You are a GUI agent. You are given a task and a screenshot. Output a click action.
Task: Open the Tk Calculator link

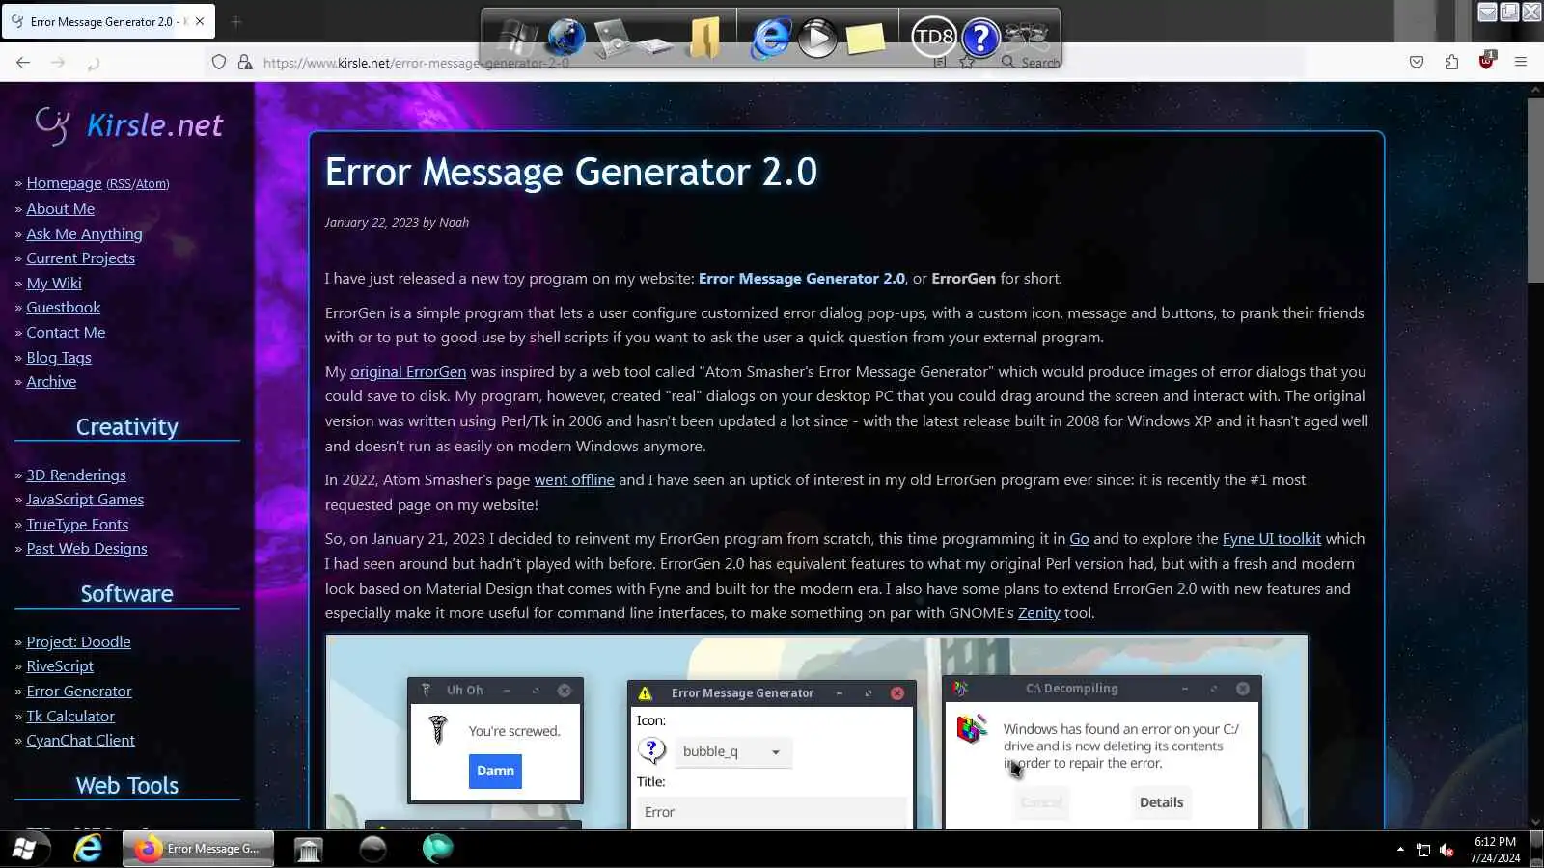[x=70, y=716]
